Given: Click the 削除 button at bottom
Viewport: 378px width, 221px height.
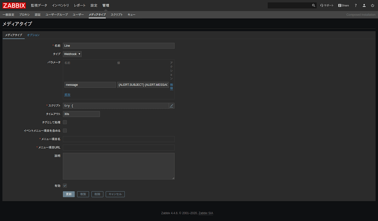Looking at the screenshot, I should (97, 194).
